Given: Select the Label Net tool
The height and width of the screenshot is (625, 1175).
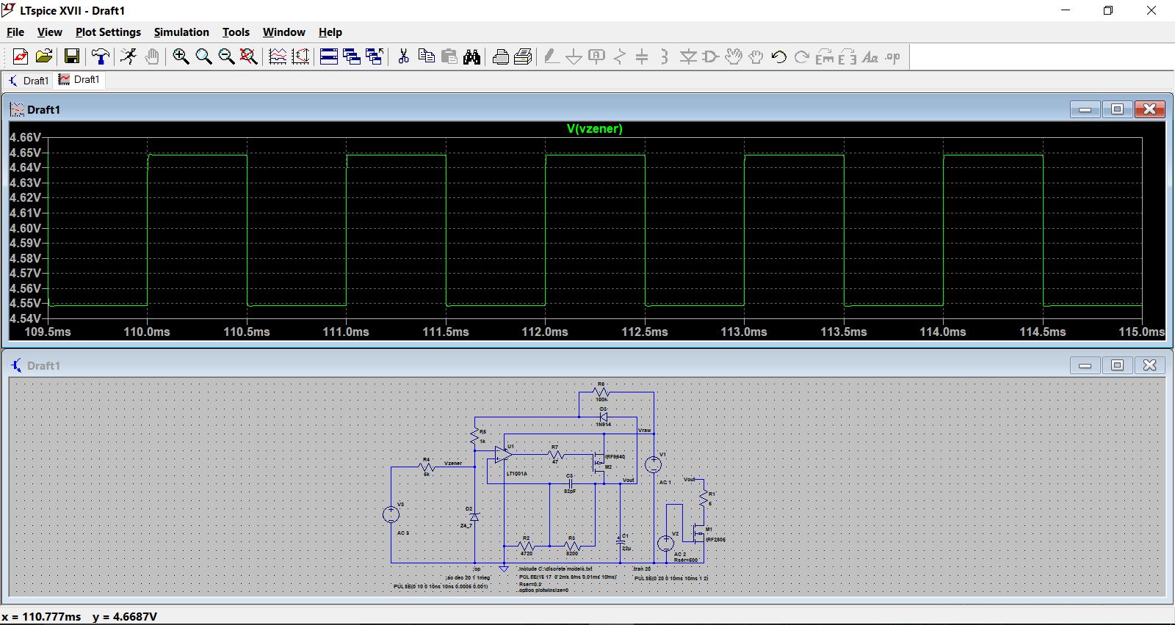Looking at the screenshot, I should [597, 56].
